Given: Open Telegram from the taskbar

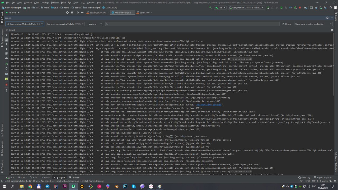Looking at the screenshot, I should pyautogui.click(x=47, y=187).
